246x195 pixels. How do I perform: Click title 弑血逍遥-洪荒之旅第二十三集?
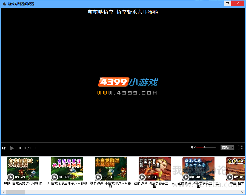click(155, 185)
